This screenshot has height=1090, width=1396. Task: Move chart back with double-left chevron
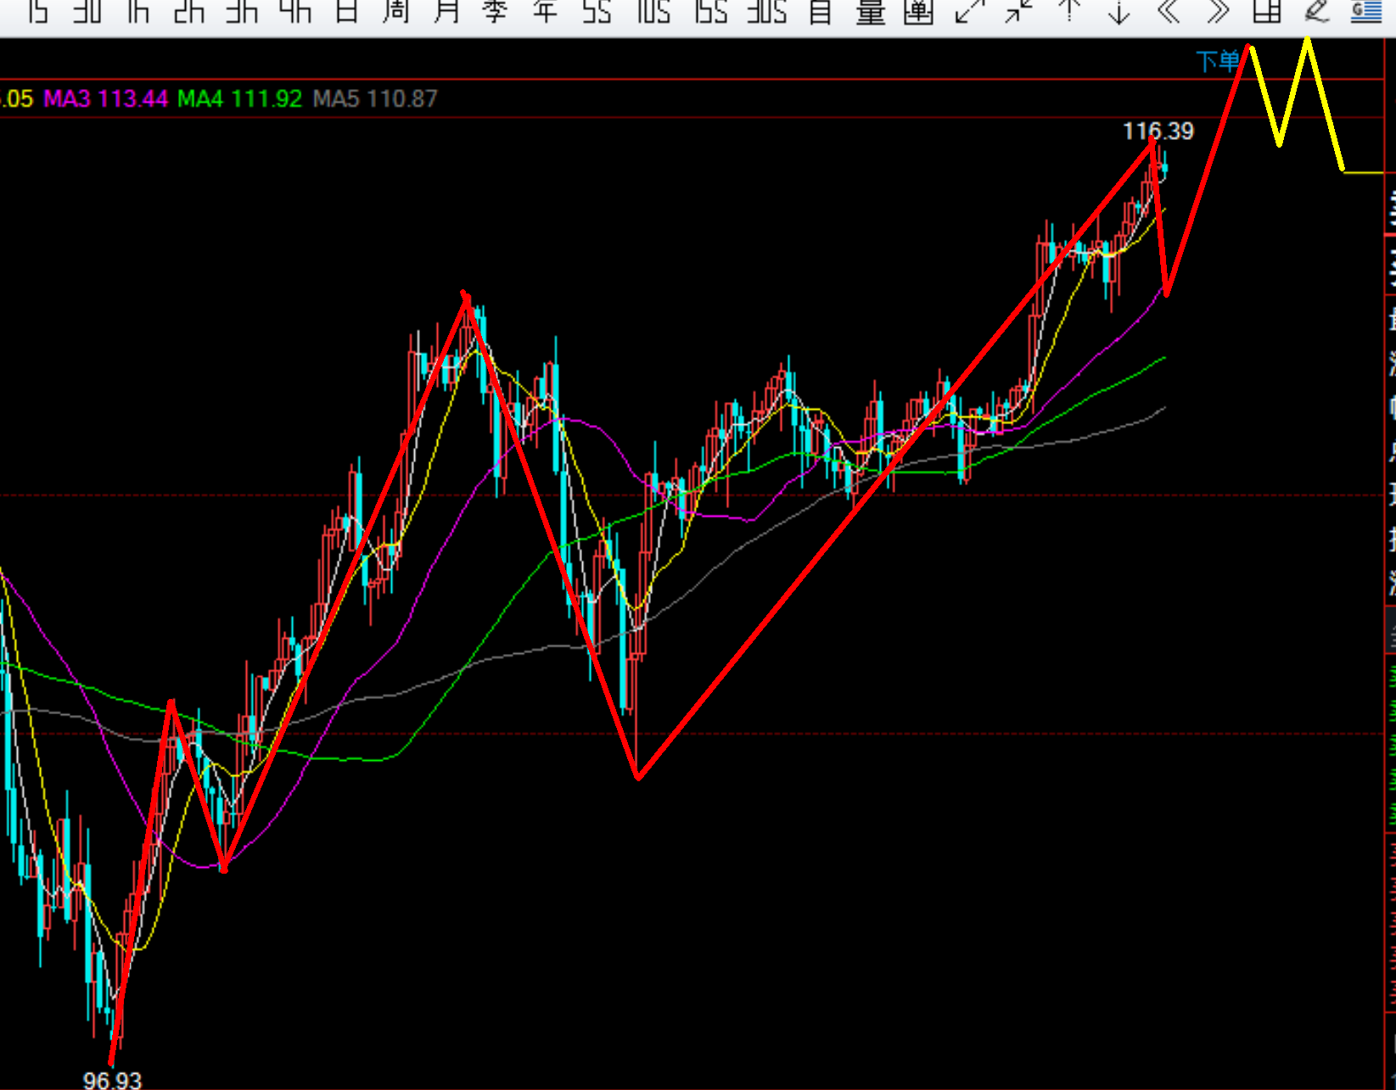coord(1169,12)
